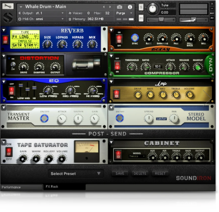
Task: Open the Delay module slot arrow
Action: point(111,30)
